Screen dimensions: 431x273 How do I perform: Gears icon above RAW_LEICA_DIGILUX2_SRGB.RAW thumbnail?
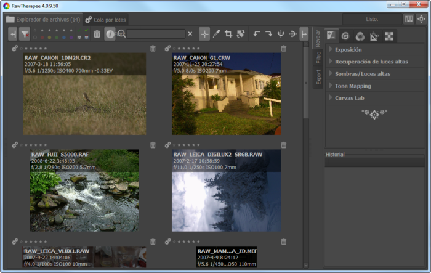coord(167,145)
